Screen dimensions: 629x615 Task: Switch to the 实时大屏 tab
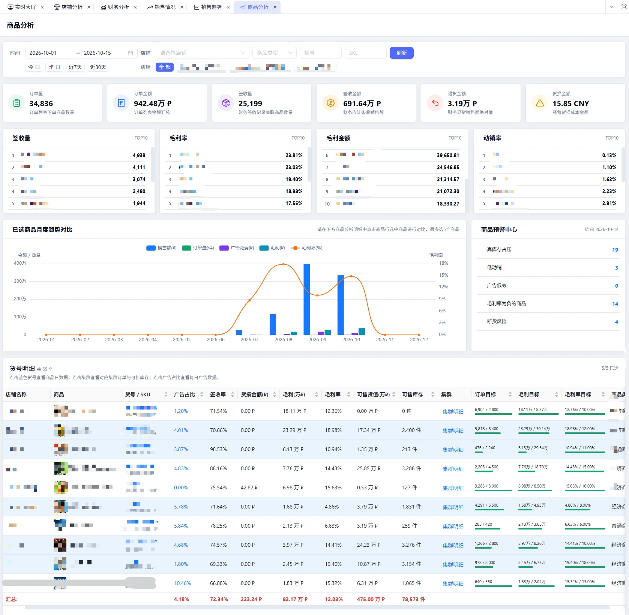click(22, 7)
